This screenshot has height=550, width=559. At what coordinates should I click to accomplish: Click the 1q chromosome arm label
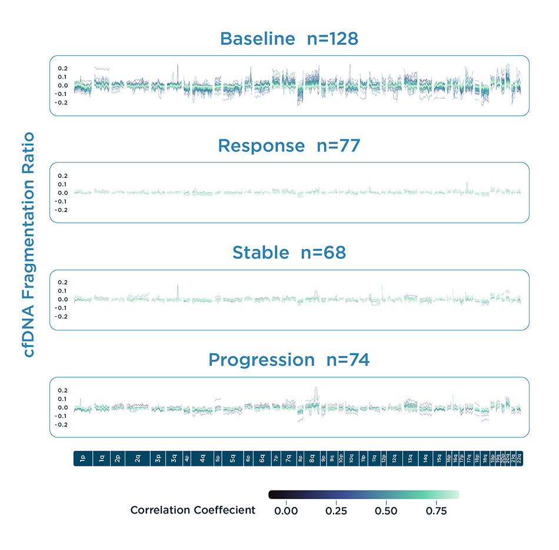point(102,459)
